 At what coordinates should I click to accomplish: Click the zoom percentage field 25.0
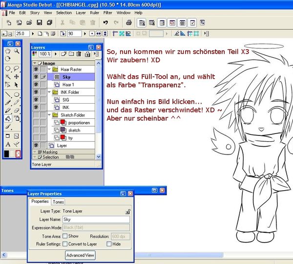22,34
